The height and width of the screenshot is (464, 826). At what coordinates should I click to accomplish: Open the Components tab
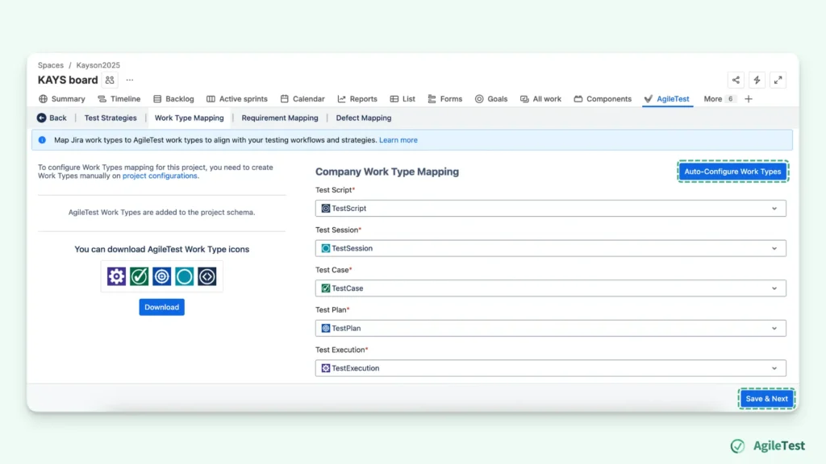(x=603, y=99)
